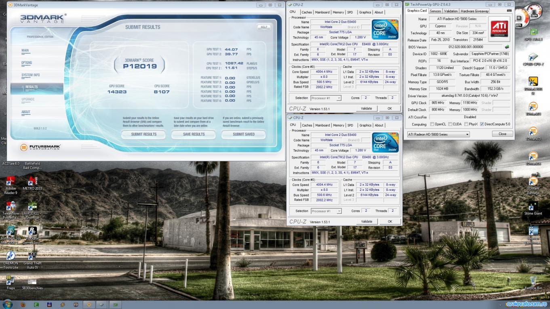Viewport: 550px width, 309px height.
Task: Open the Hardware Giveaway tab in GPU-Z
Action: [475, 11]
